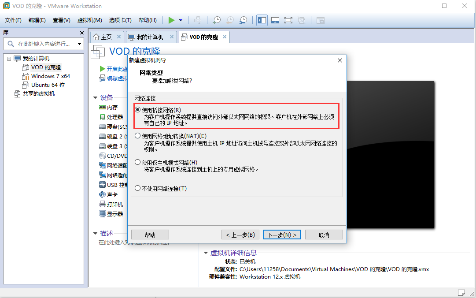Open the 文件(F) menu

(x=13, y=20)
